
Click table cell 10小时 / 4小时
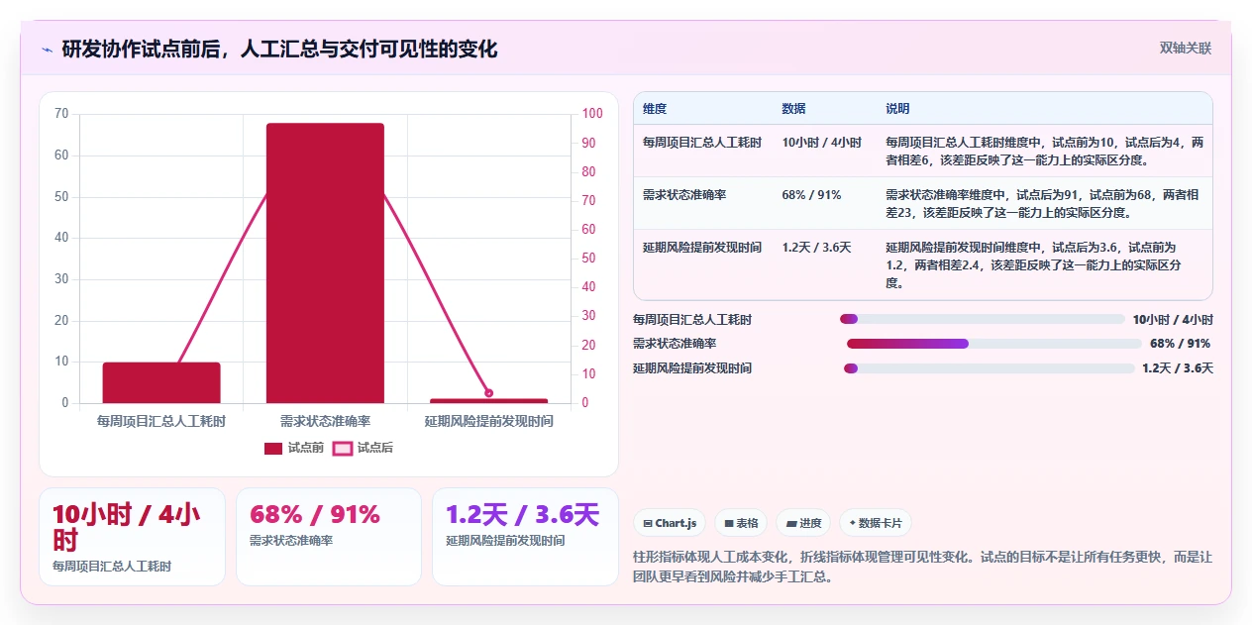click(x=821, y=143)
